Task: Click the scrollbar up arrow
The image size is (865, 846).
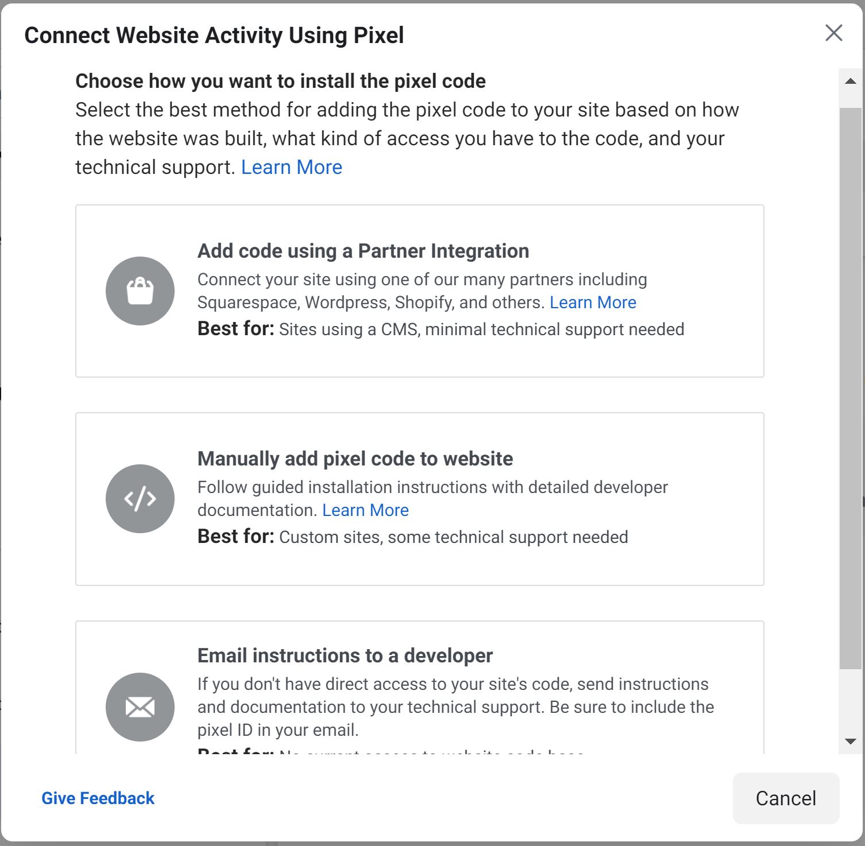Action: (851, 82)
